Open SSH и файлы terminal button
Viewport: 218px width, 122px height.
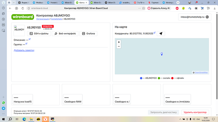[39, 34]
